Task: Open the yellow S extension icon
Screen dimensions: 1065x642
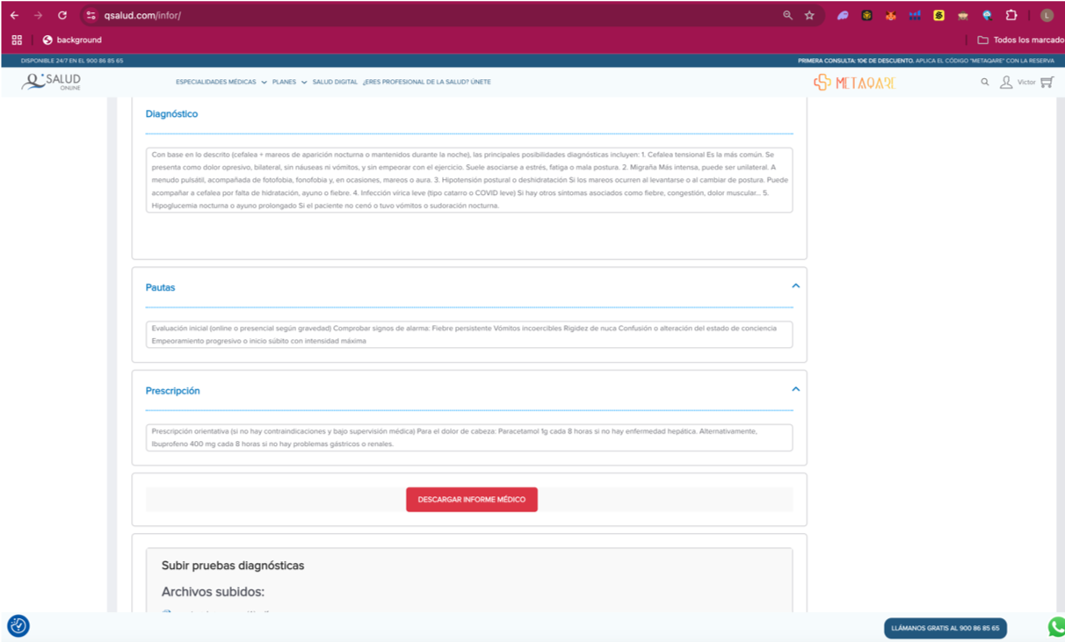Action: tap(938, 16)
